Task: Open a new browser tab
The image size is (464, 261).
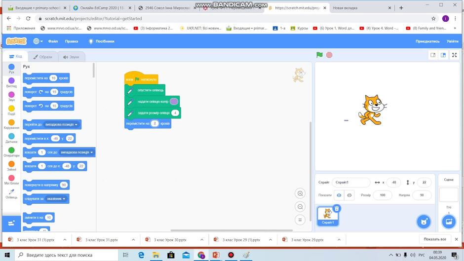Action: tap(401, 8)
